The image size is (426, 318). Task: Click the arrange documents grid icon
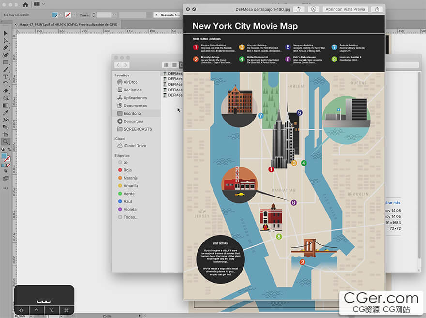tap(37, 4)
